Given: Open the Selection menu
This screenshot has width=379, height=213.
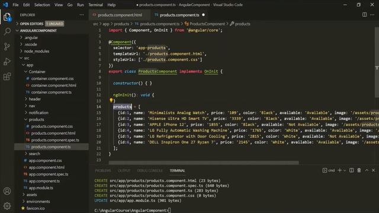Looking at the screenshot, I should [42, 5].
